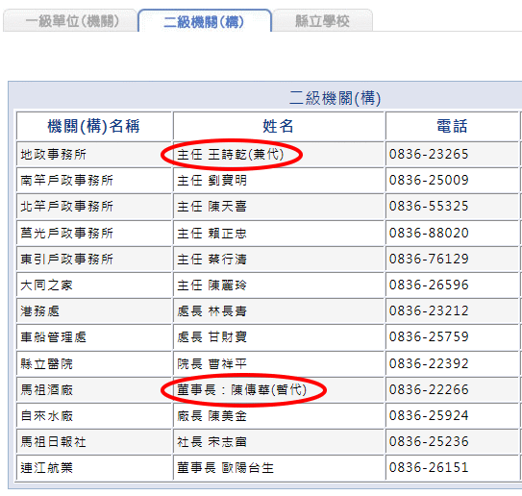
Task: Click the name 處長 林長青
Action: tap(212, 310)
